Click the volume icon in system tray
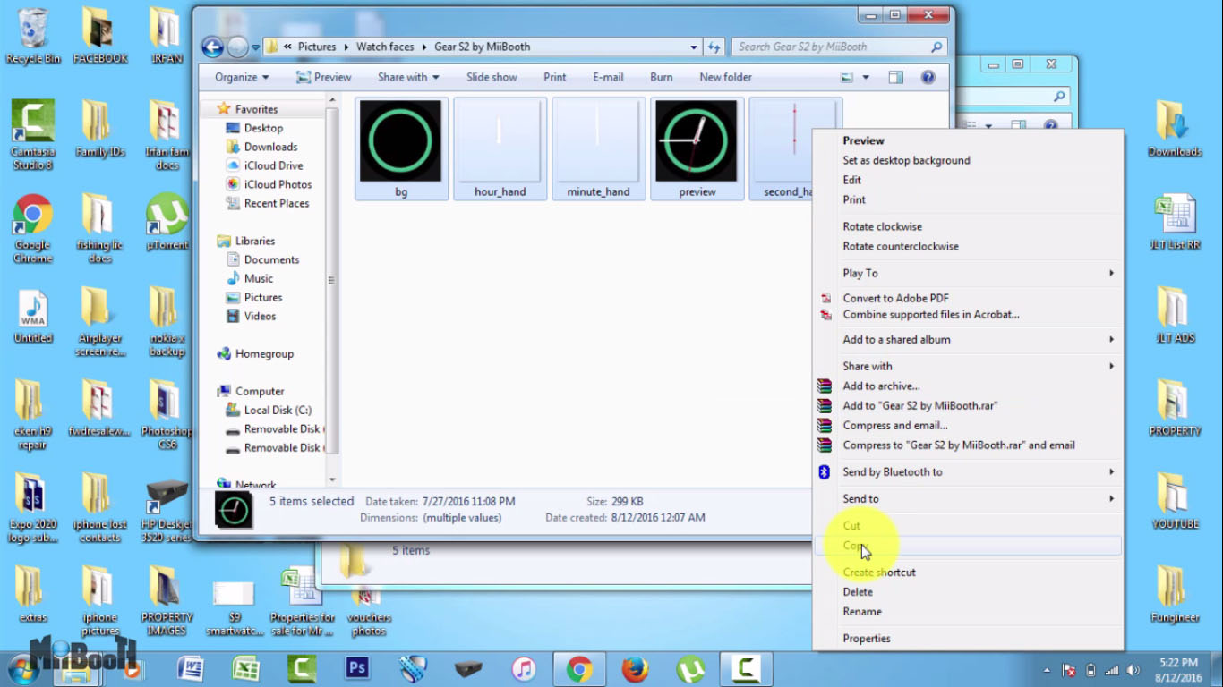The width and height of the screenshot is (1223, 687). tap(1133, 670)
